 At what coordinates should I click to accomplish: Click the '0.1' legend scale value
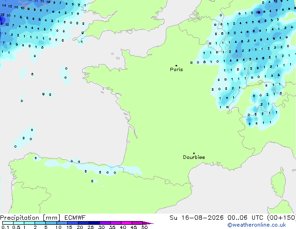pyautogui.click(x=5, y=227)
